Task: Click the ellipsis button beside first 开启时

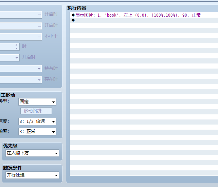Action: click(39, 15)
